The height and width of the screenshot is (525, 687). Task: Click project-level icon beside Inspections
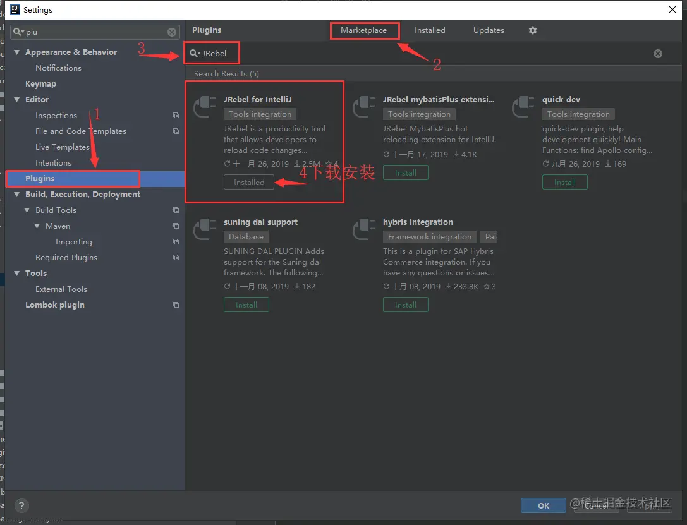tap(176, 115)
